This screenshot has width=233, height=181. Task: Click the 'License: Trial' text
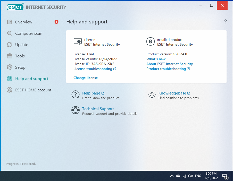tap(84, 54)
